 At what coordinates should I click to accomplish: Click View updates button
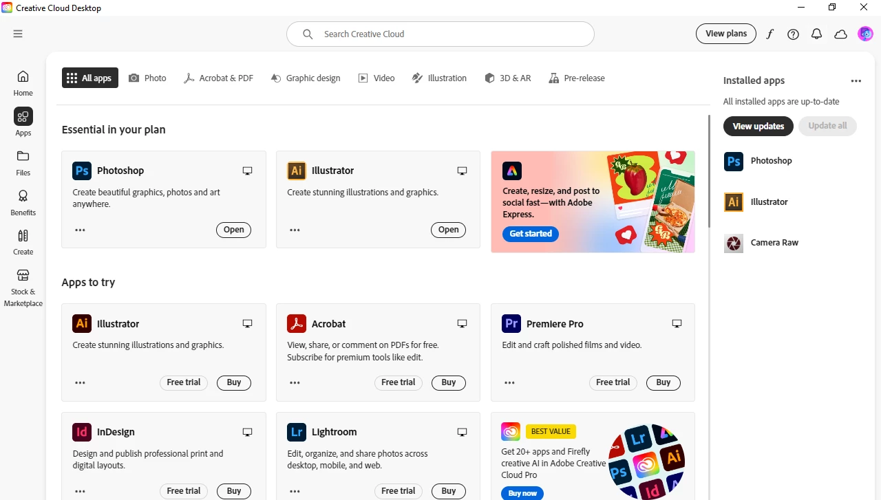coord(758,126)
